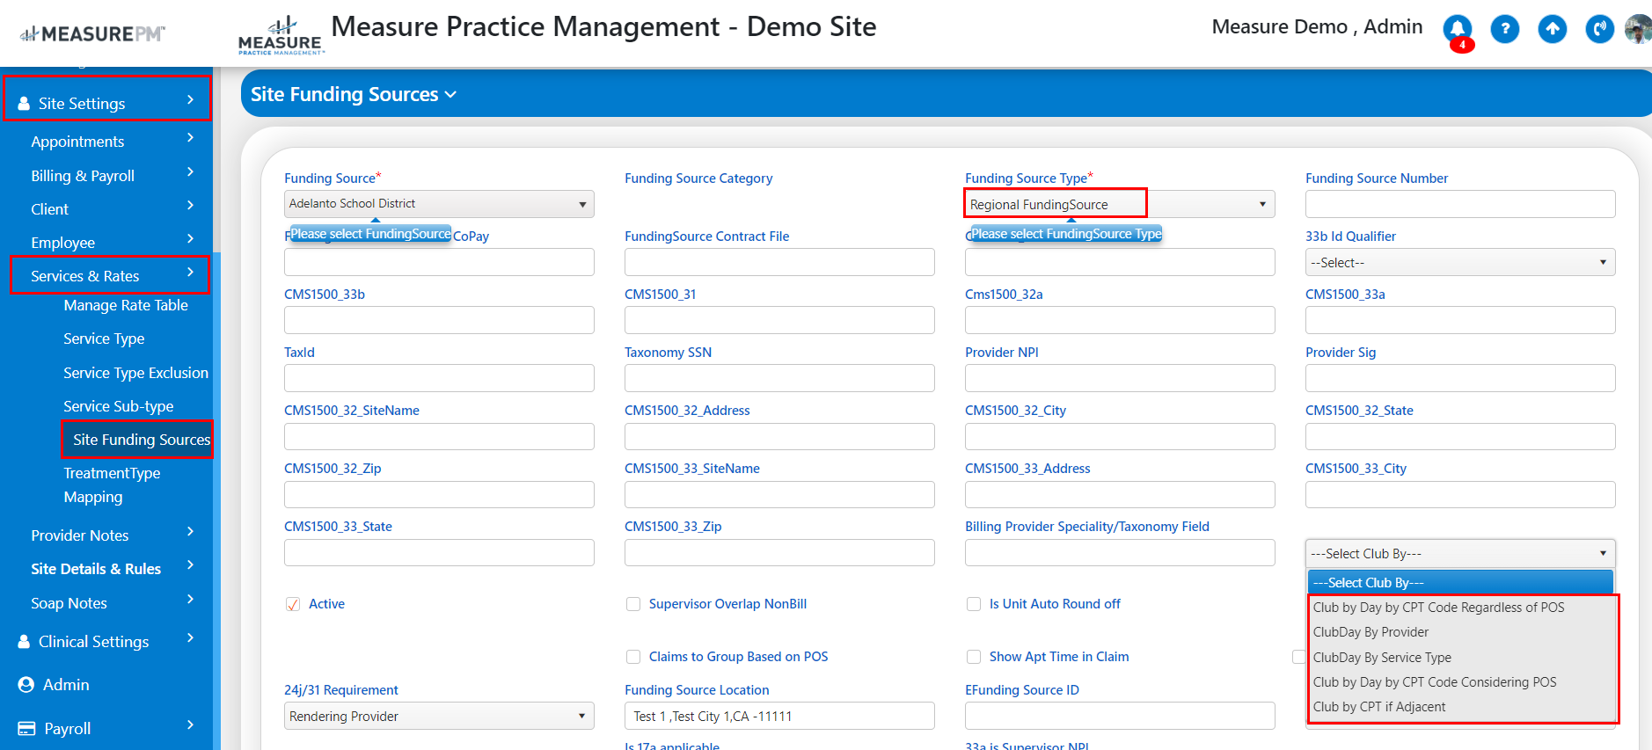Click the Funding Source Number field
Screen dimensions: 1652x750
tap(1460, 204)
